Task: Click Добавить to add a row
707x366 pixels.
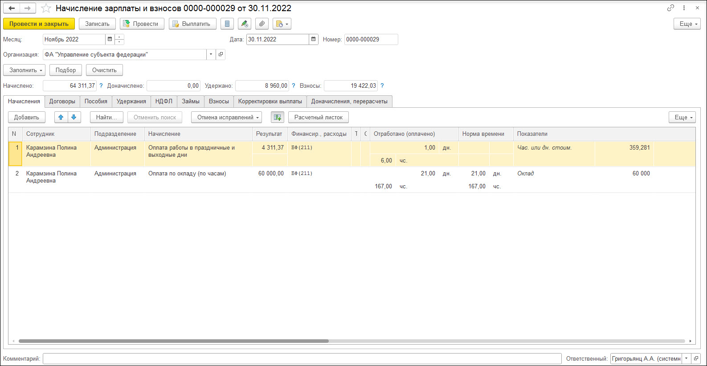Action: (27, 117)
